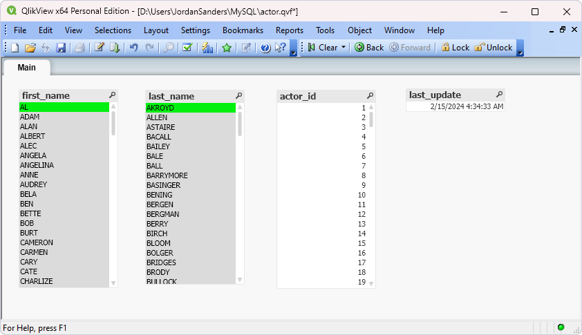Screen dimensions: 582x335
Task: Click the green status indicator light
Action: point(561,327)
